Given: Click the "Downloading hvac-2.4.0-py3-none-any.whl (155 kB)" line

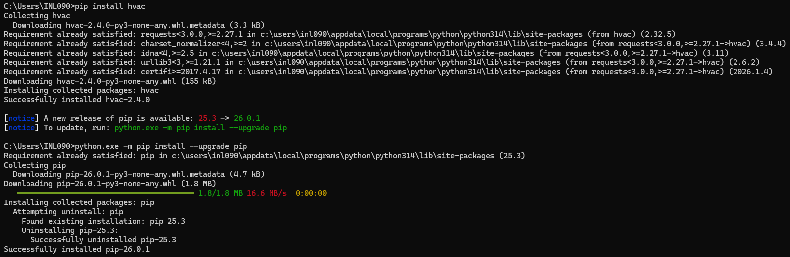Looking at the screenshot, I should click(x=110, y=81).
